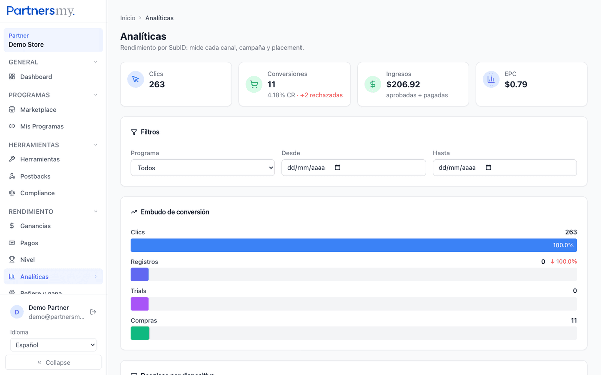Open Herramientas menu item
This screenshot has height=375, width=601.
(x=53, y=159)
